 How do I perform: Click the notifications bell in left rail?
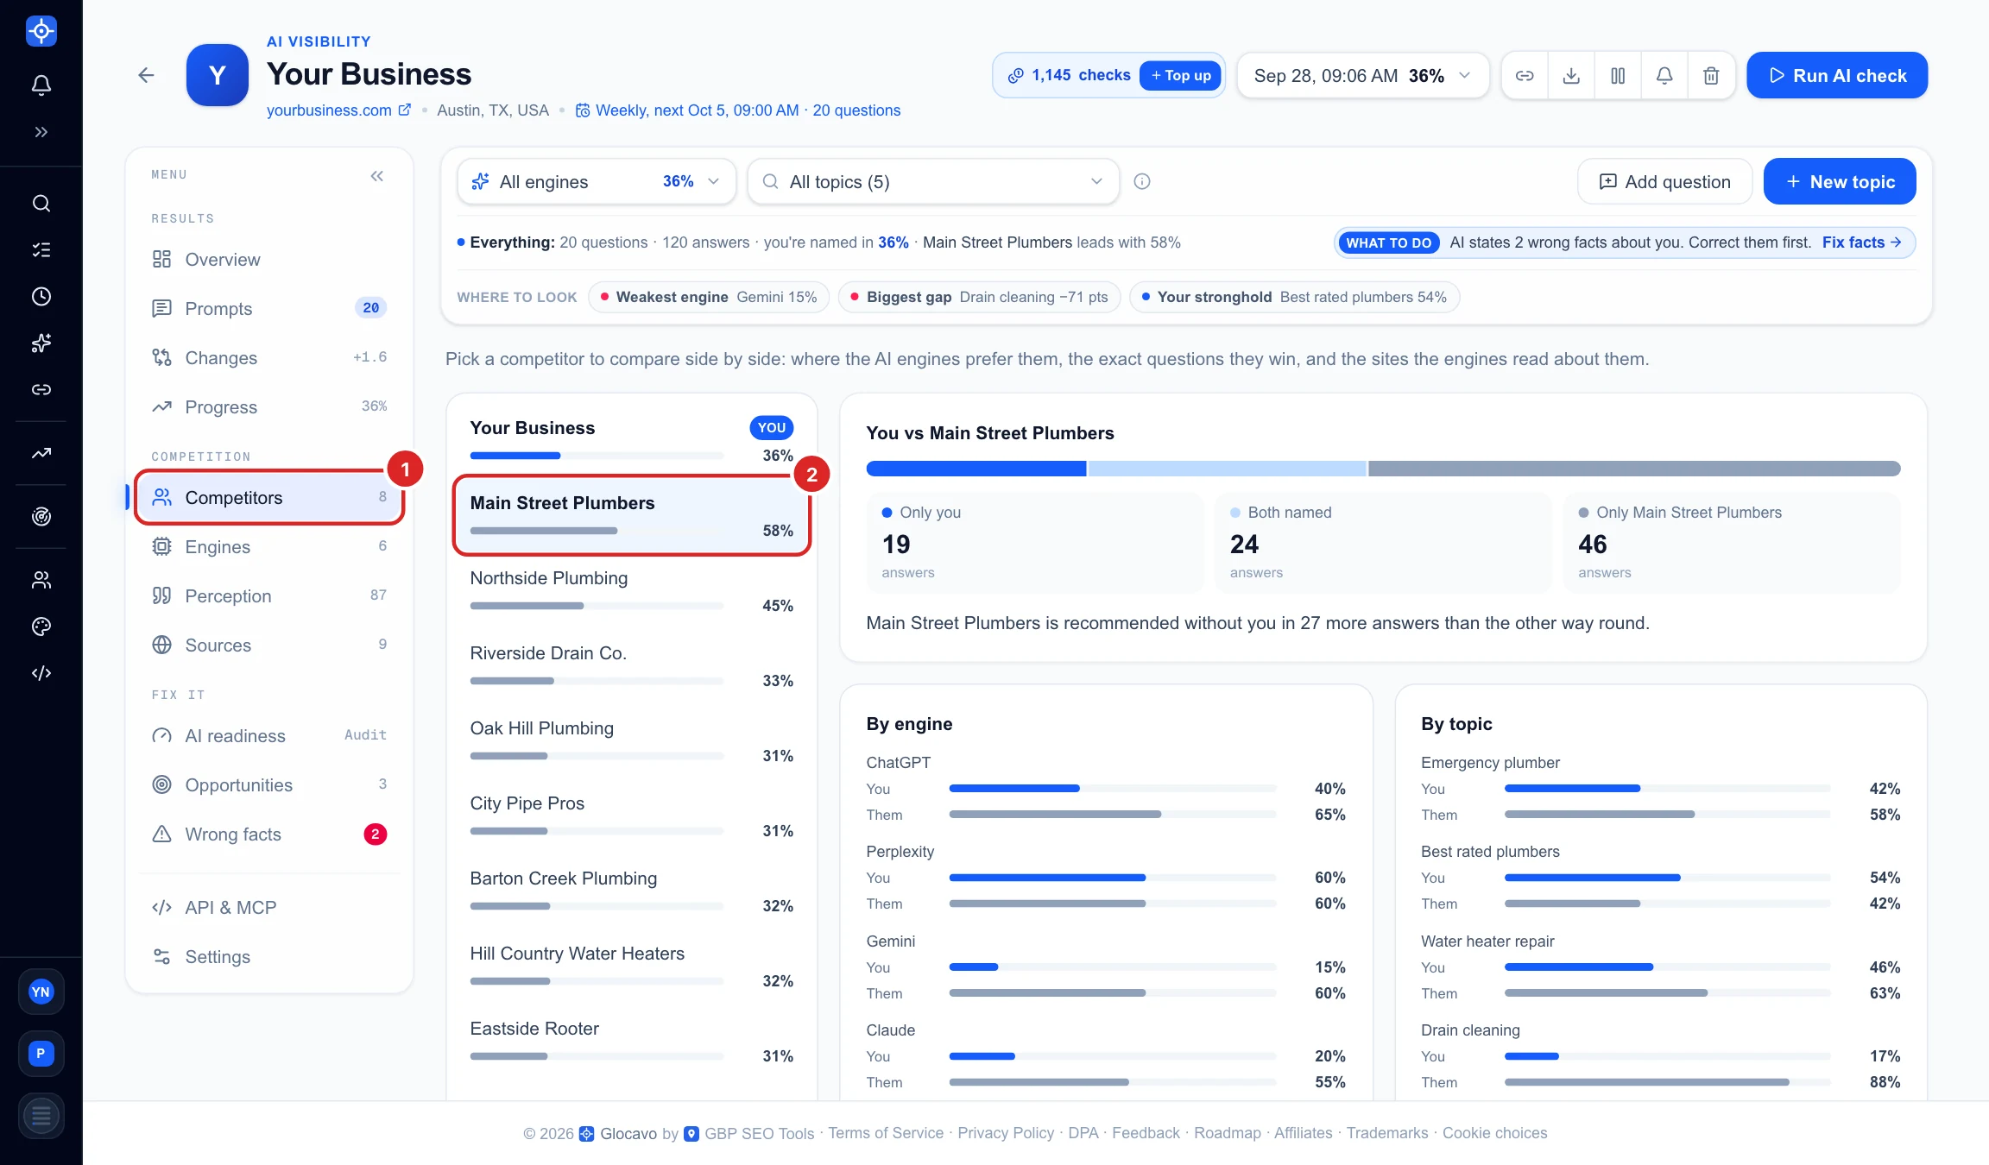pyautogui.click(x=41, y=85)
